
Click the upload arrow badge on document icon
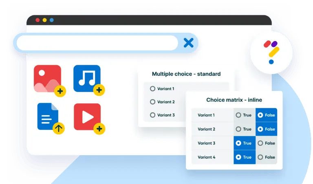coord(59,128)
